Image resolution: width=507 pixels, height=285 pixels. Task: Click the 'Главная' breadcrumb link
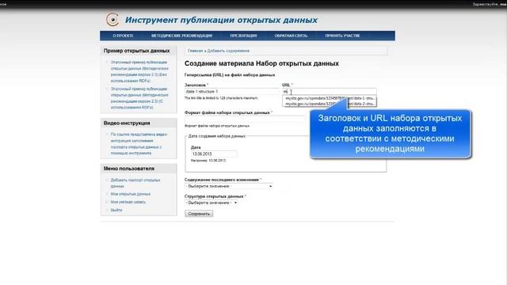coord(196,51)
